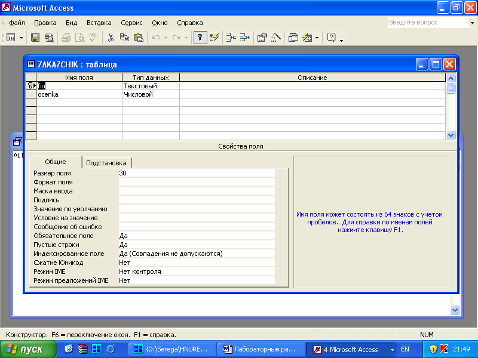Click the Подпись property field

pos(197,200)
